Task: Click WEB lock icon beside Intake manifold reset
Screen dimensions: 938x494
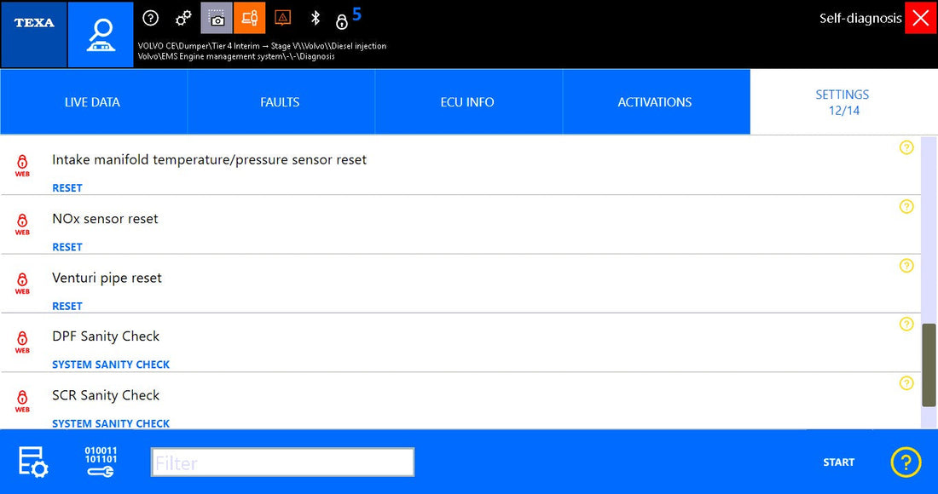Action: tap(22, 165)
